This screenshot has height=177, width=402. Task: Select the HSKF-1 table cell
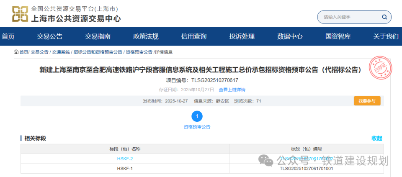tap(125, 169)
